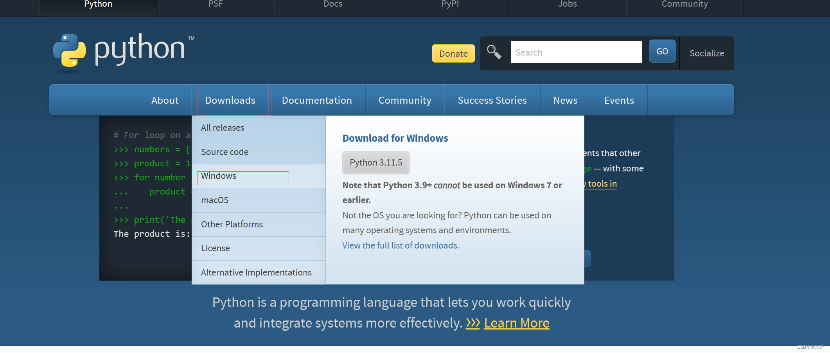The image size is (830, 353).
Task: Open the About menu
Action: (x=165, y=100)
